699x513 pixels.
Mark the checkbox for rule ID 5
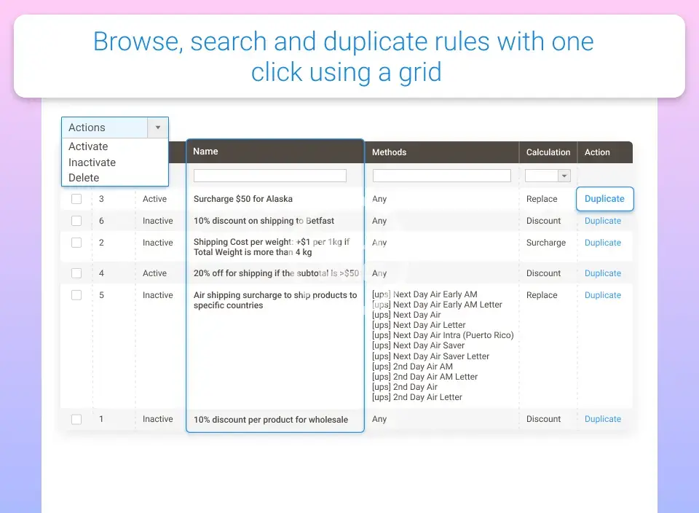click(76, 295)
